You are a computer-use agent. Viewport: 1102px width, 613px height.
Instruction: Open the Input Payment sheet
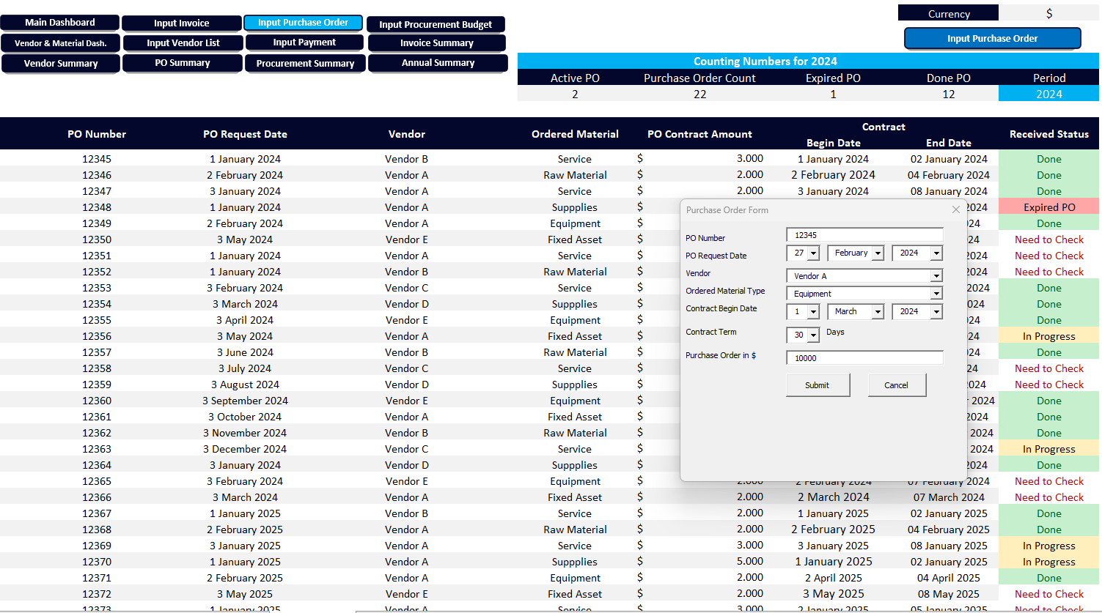click(304, 42)
